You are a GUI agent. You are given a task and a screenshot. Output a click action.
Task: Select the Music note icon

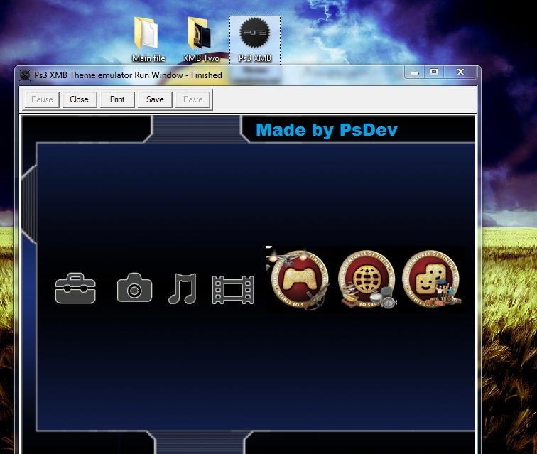(183, 288)
